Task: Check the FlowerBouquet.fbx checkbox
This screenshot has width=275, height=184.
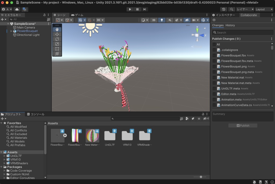Action: click(x=214, y=55)
